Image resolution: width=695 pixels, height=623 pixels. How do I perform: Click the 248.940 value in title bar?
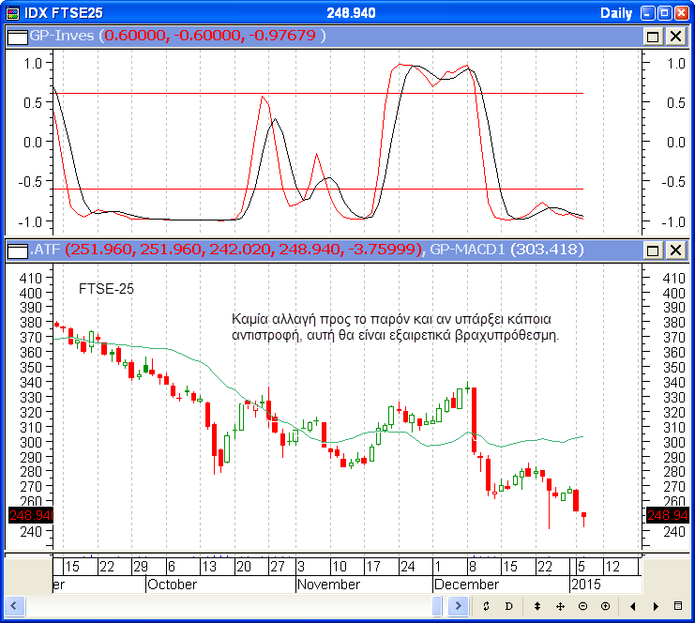[x=351, y=13]
